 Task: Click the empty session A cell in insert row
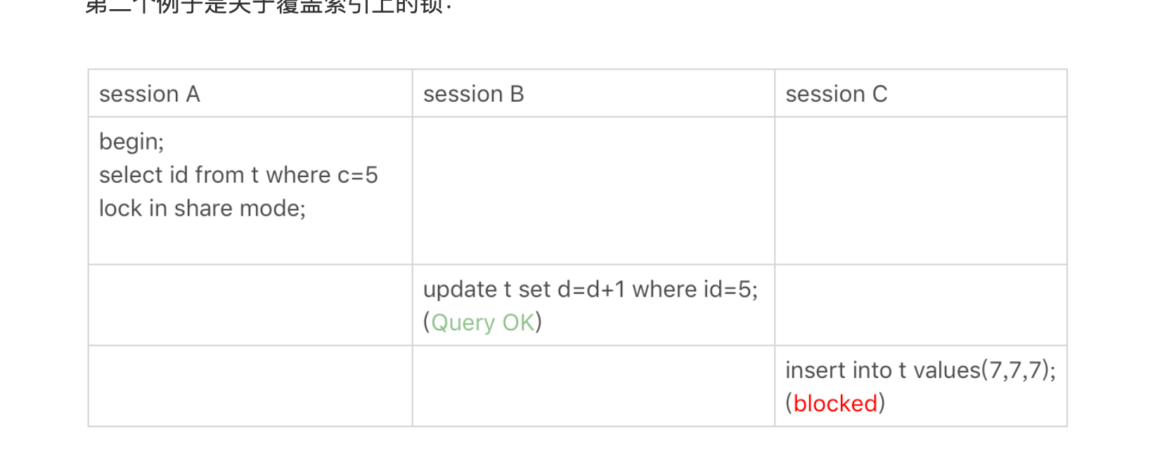(250, 386)
